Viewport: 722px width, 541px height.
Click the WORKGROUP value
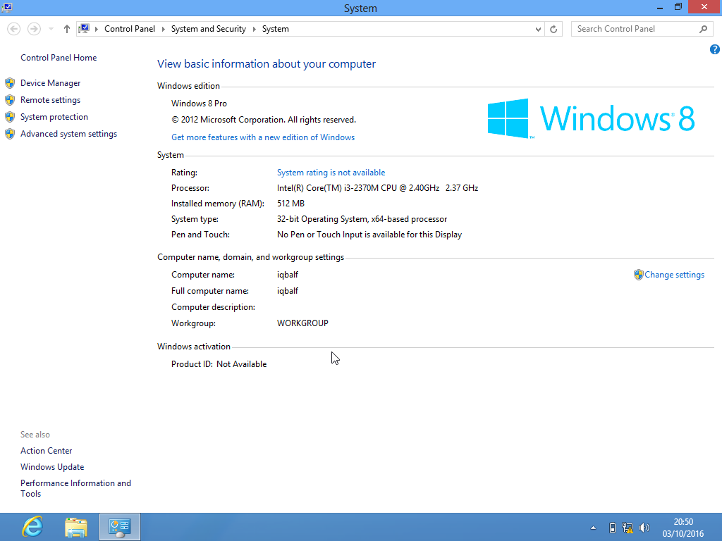(302, 323)
